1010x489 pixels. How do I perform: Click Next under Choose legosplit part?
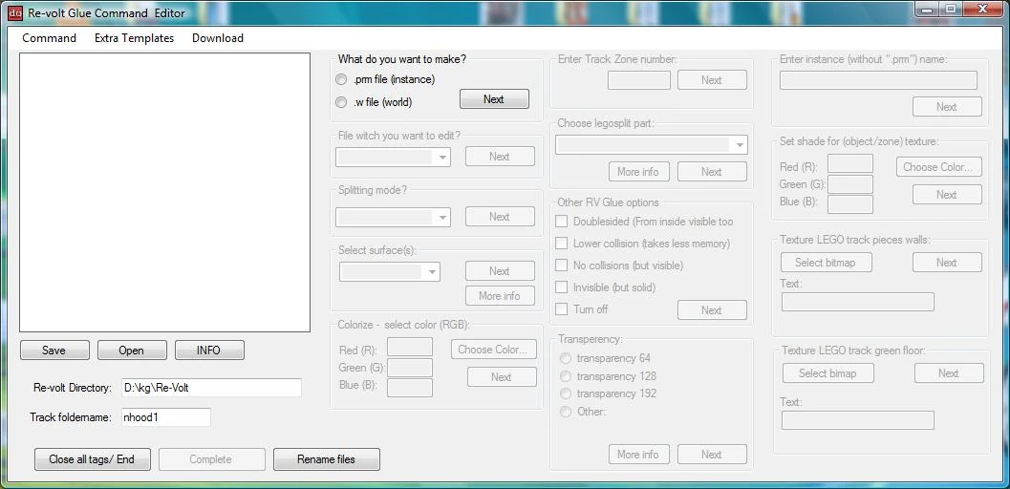(713, 172)
